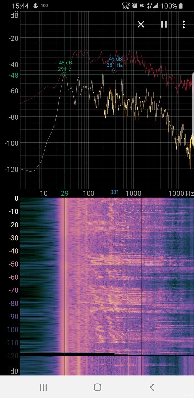Tap the 4G signal strength indicator
This screenshot has width=194, height=398.
[153, 6]
